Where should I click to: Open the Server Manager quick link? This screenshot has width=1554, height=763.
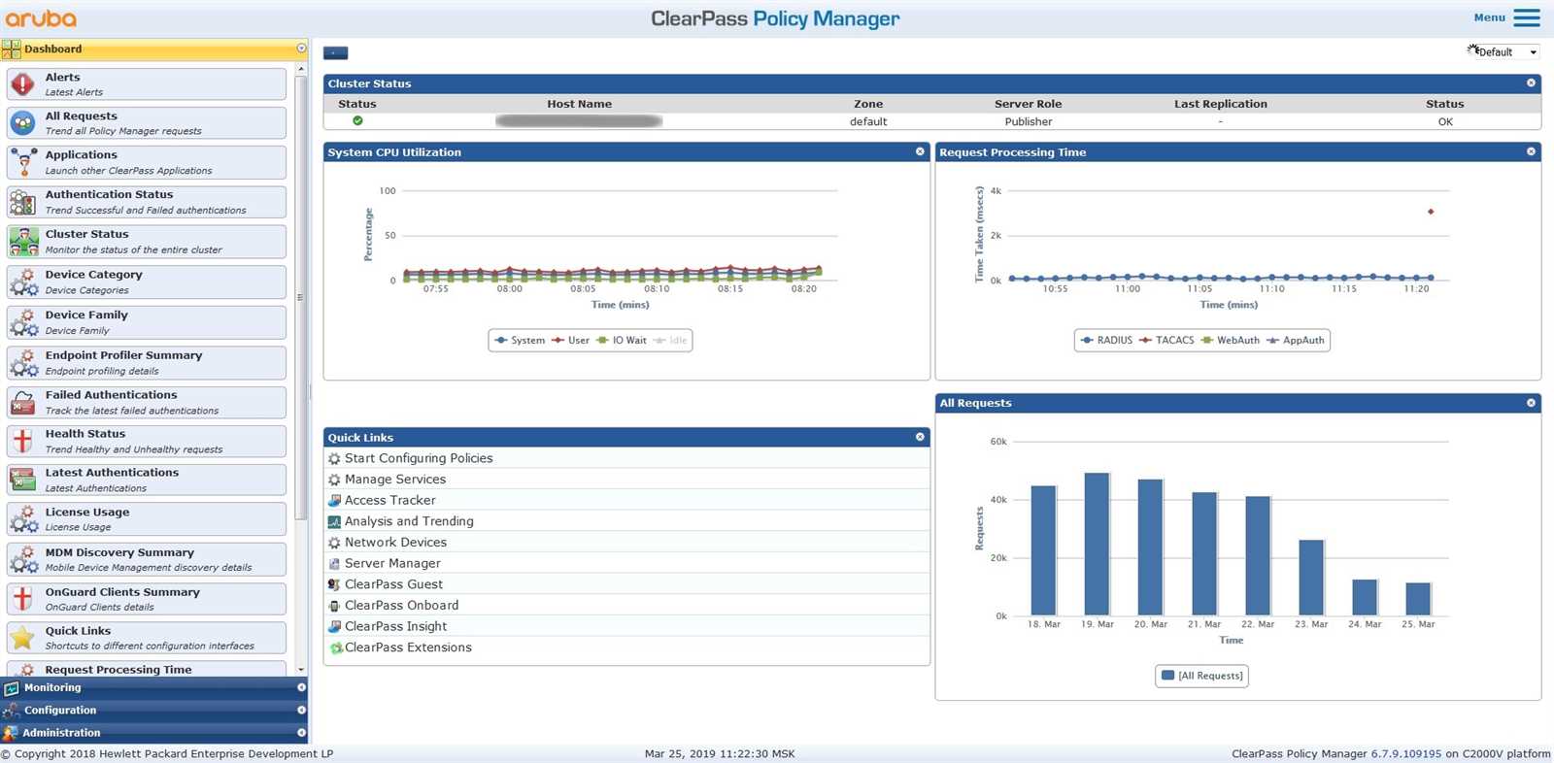[392, 563]
